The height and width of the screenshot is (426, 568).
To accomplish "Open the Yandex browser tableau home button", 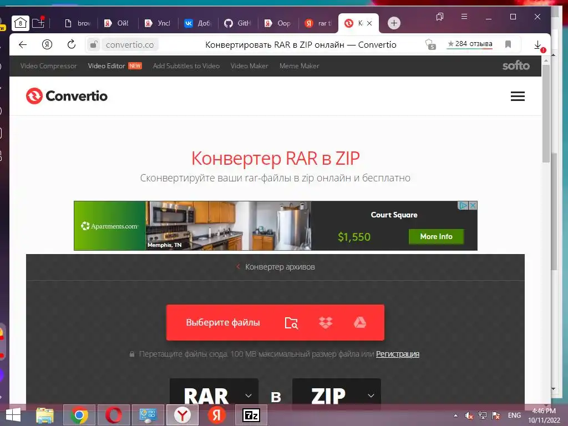I will [21, 23].
